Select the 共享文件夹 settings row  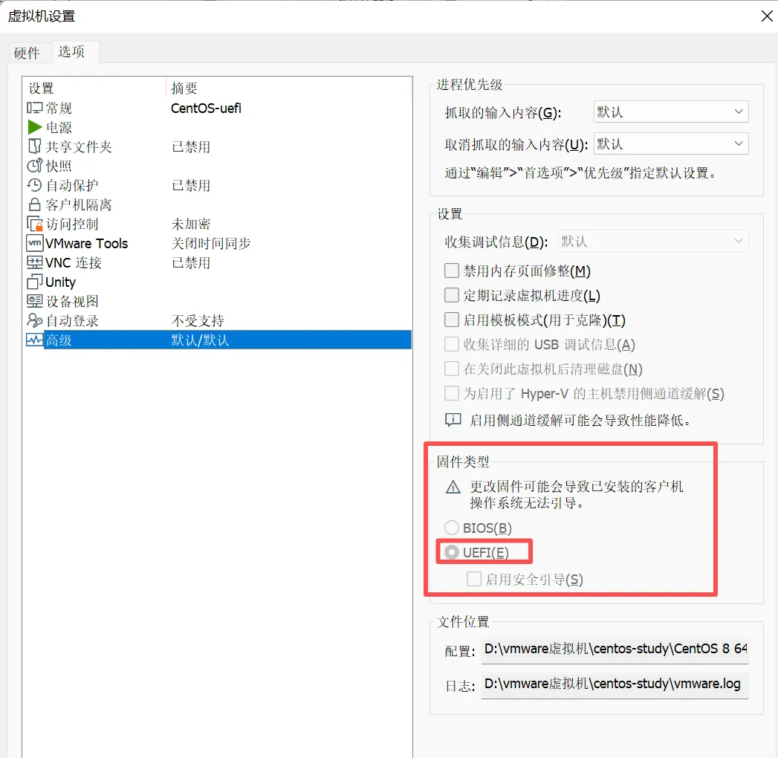(218, 146)
